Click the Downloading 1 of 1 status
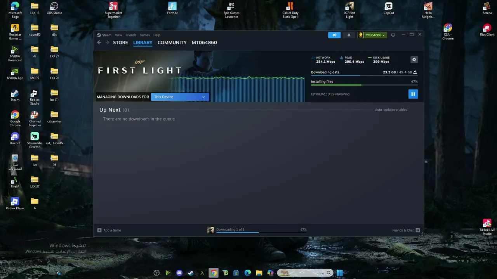The height and width of the screenshot is (279, 497). [x=230, y=229]
